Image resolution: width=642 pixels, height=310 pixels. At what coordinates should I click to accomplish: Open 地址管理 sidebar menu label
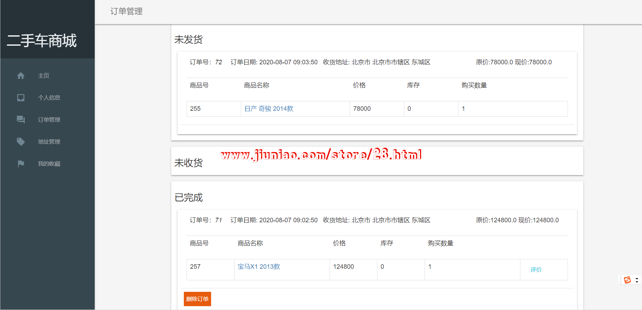(49, 142)
